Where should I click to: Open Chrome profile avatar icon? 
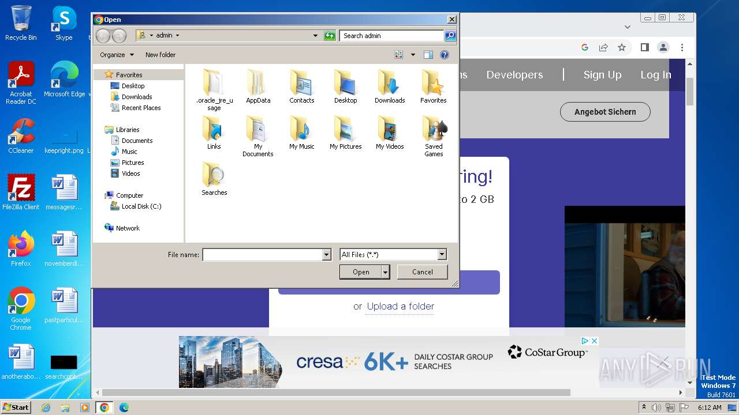(x=663, y=47)
